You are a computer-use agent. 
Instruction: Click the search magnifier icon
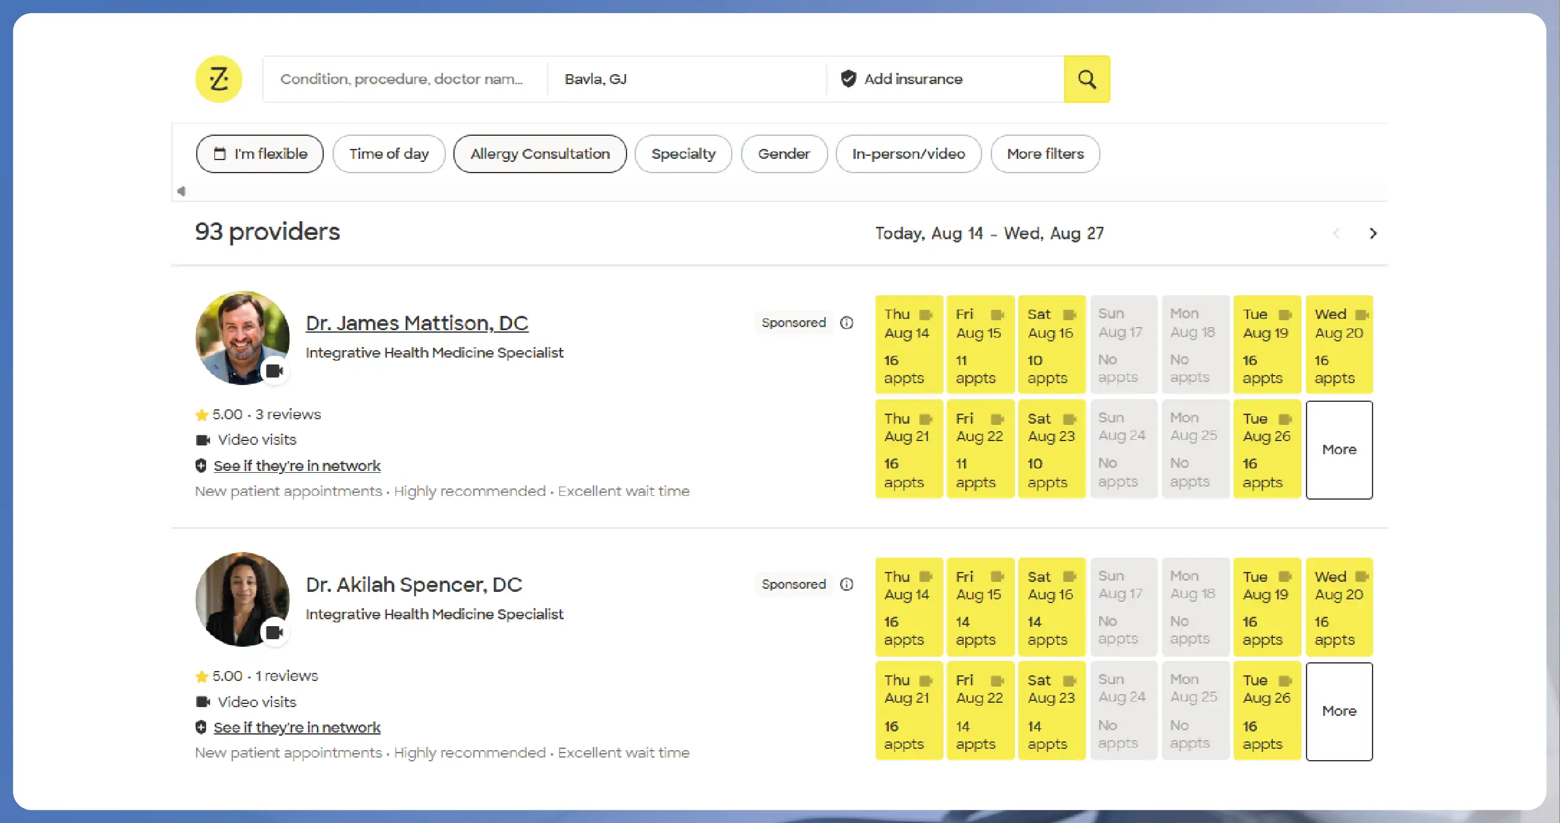point(1087,78)
